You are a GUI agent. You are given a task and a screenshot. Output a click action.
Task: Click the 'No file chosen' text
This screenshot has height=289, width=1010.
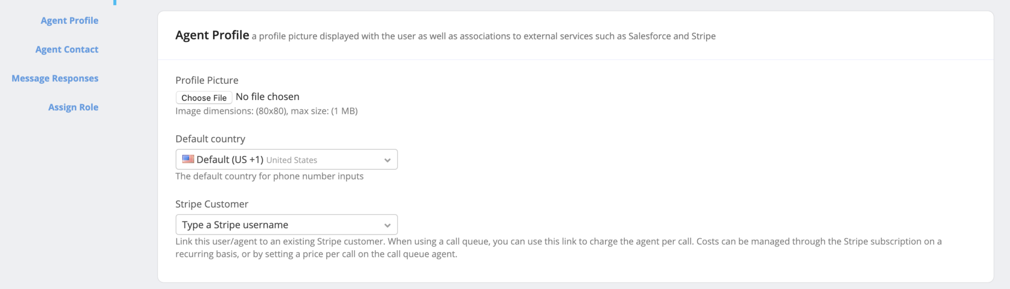click(x=267, y=97)
